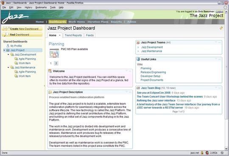Click the jazz.net label in status bar
Screen dimensions: 229x156
pyautogui.click(x=195, y=153)
